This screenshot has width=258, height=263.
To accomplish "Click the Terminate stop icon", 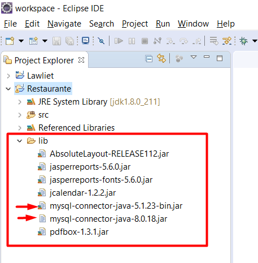I will point(145,41).
